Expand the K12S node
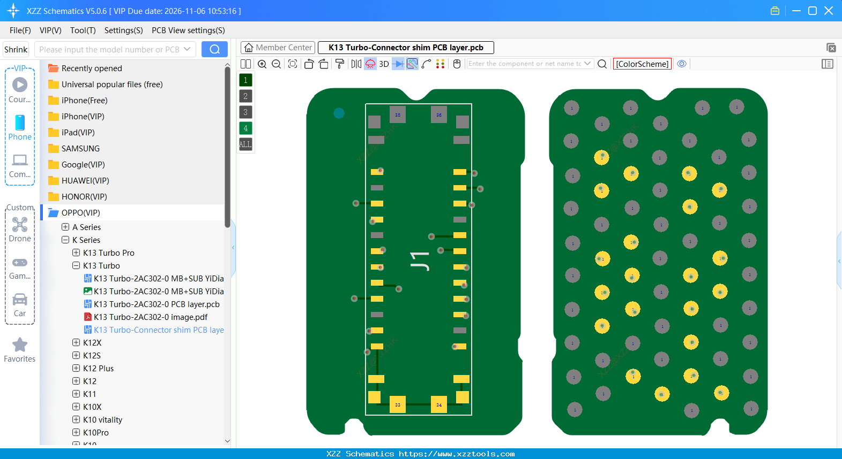Image resolution: width=842 pixels, height=459 pixels. [76, 355]
